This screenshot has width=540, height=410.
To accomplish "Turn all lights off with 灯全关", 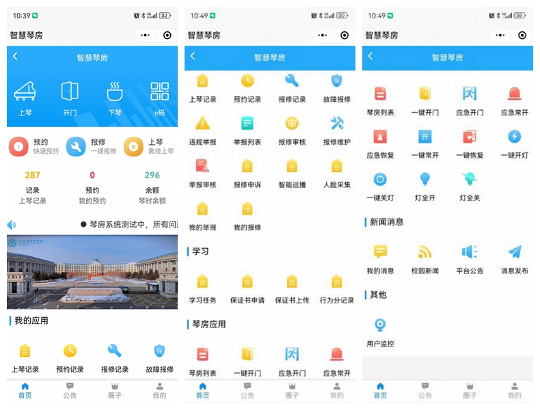I will 470,180.
